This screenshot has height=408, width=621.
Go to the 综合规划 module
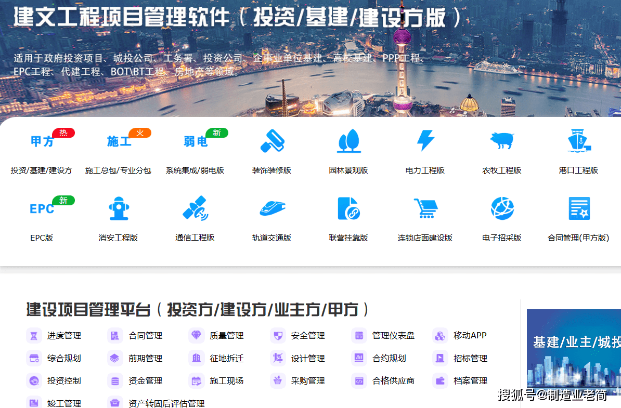[64, 358]
